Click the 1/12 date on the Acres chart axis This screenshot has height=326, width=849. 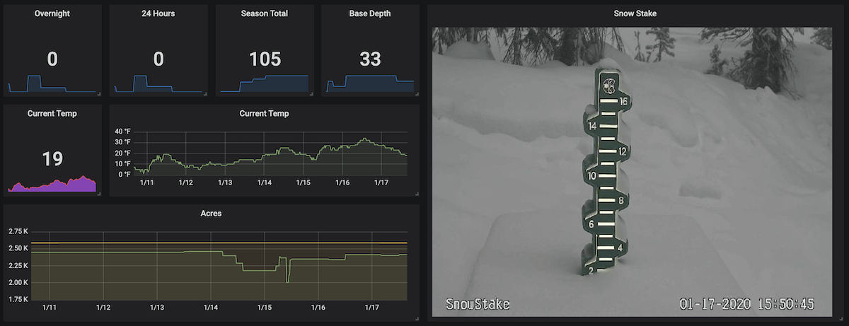pyautogui.click(x=103, y=308)
